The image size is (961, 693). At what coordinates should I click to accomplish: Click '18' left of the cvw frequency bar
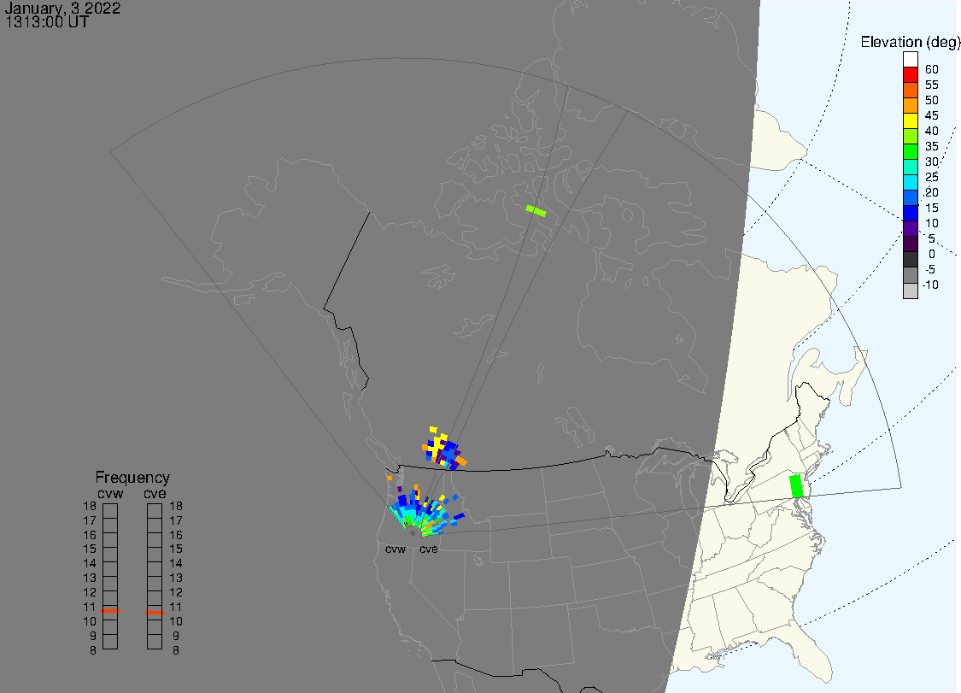pos(90,506)
